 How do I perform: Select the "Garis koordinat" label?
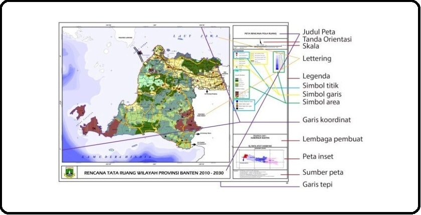tap(326, 120)
